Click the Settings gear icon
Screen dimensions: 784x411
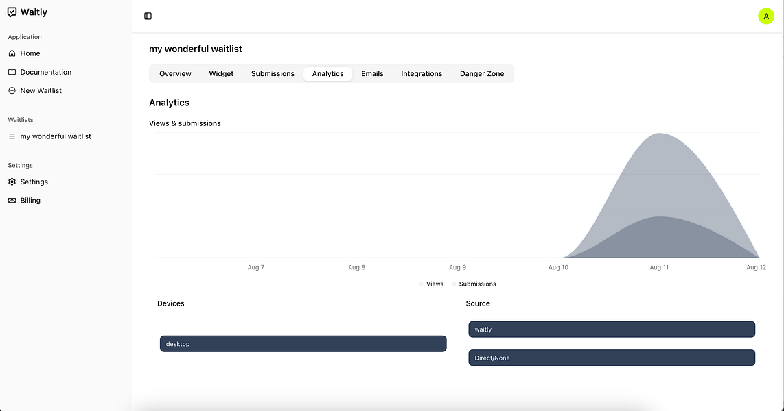click(x=12, y=182)
